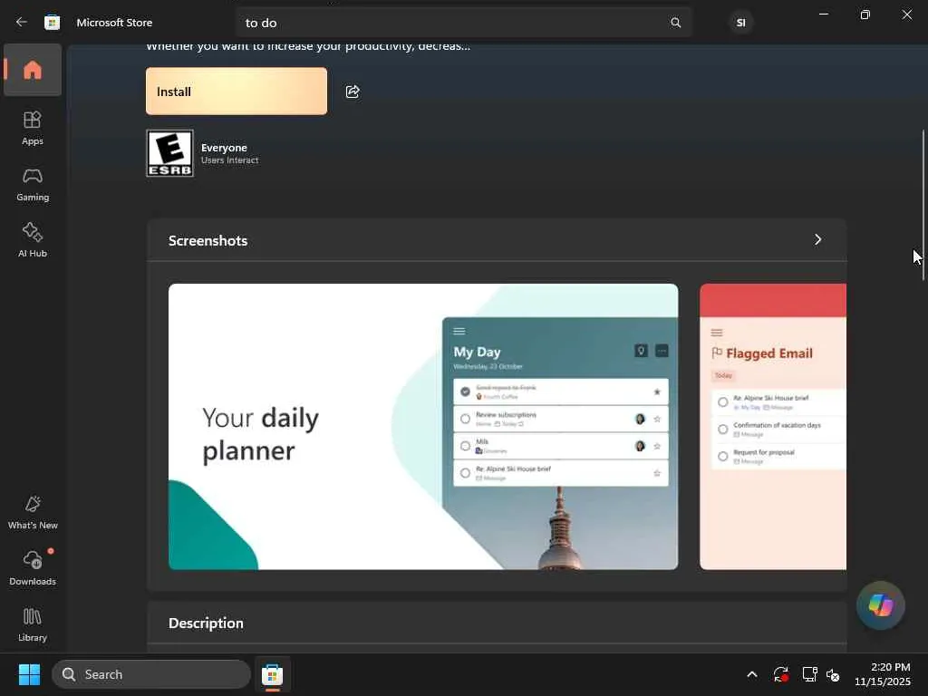Switch to the Gaming section
This screenshot has height=696, width=928.
pos(33,185)
